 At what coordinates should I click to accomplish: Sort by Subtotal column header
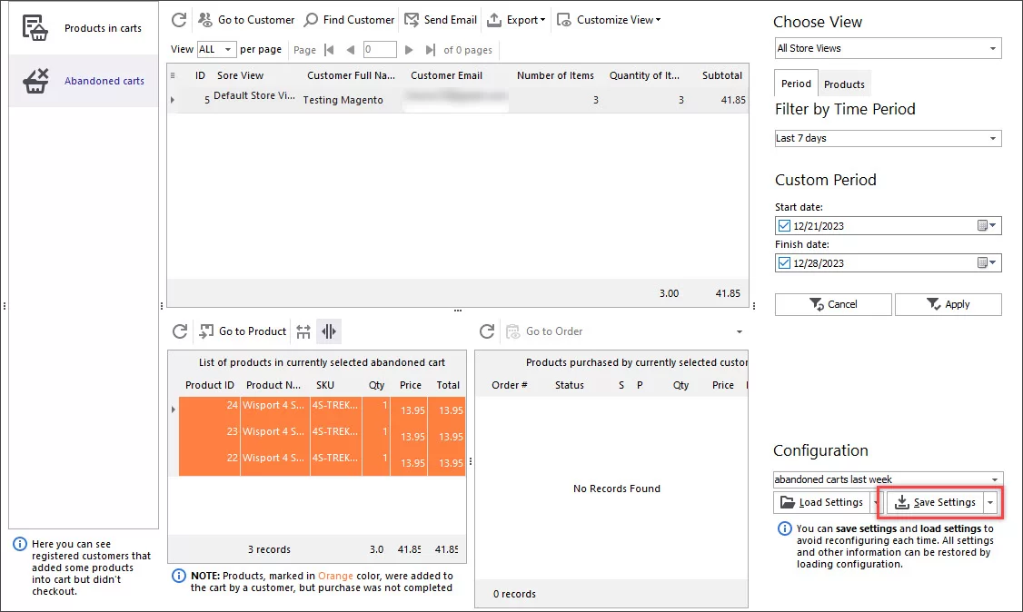click(x=721, y=75)
